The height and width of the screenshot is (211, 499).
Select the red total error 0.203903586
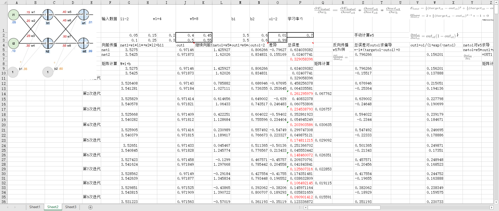tap(300, 125)
